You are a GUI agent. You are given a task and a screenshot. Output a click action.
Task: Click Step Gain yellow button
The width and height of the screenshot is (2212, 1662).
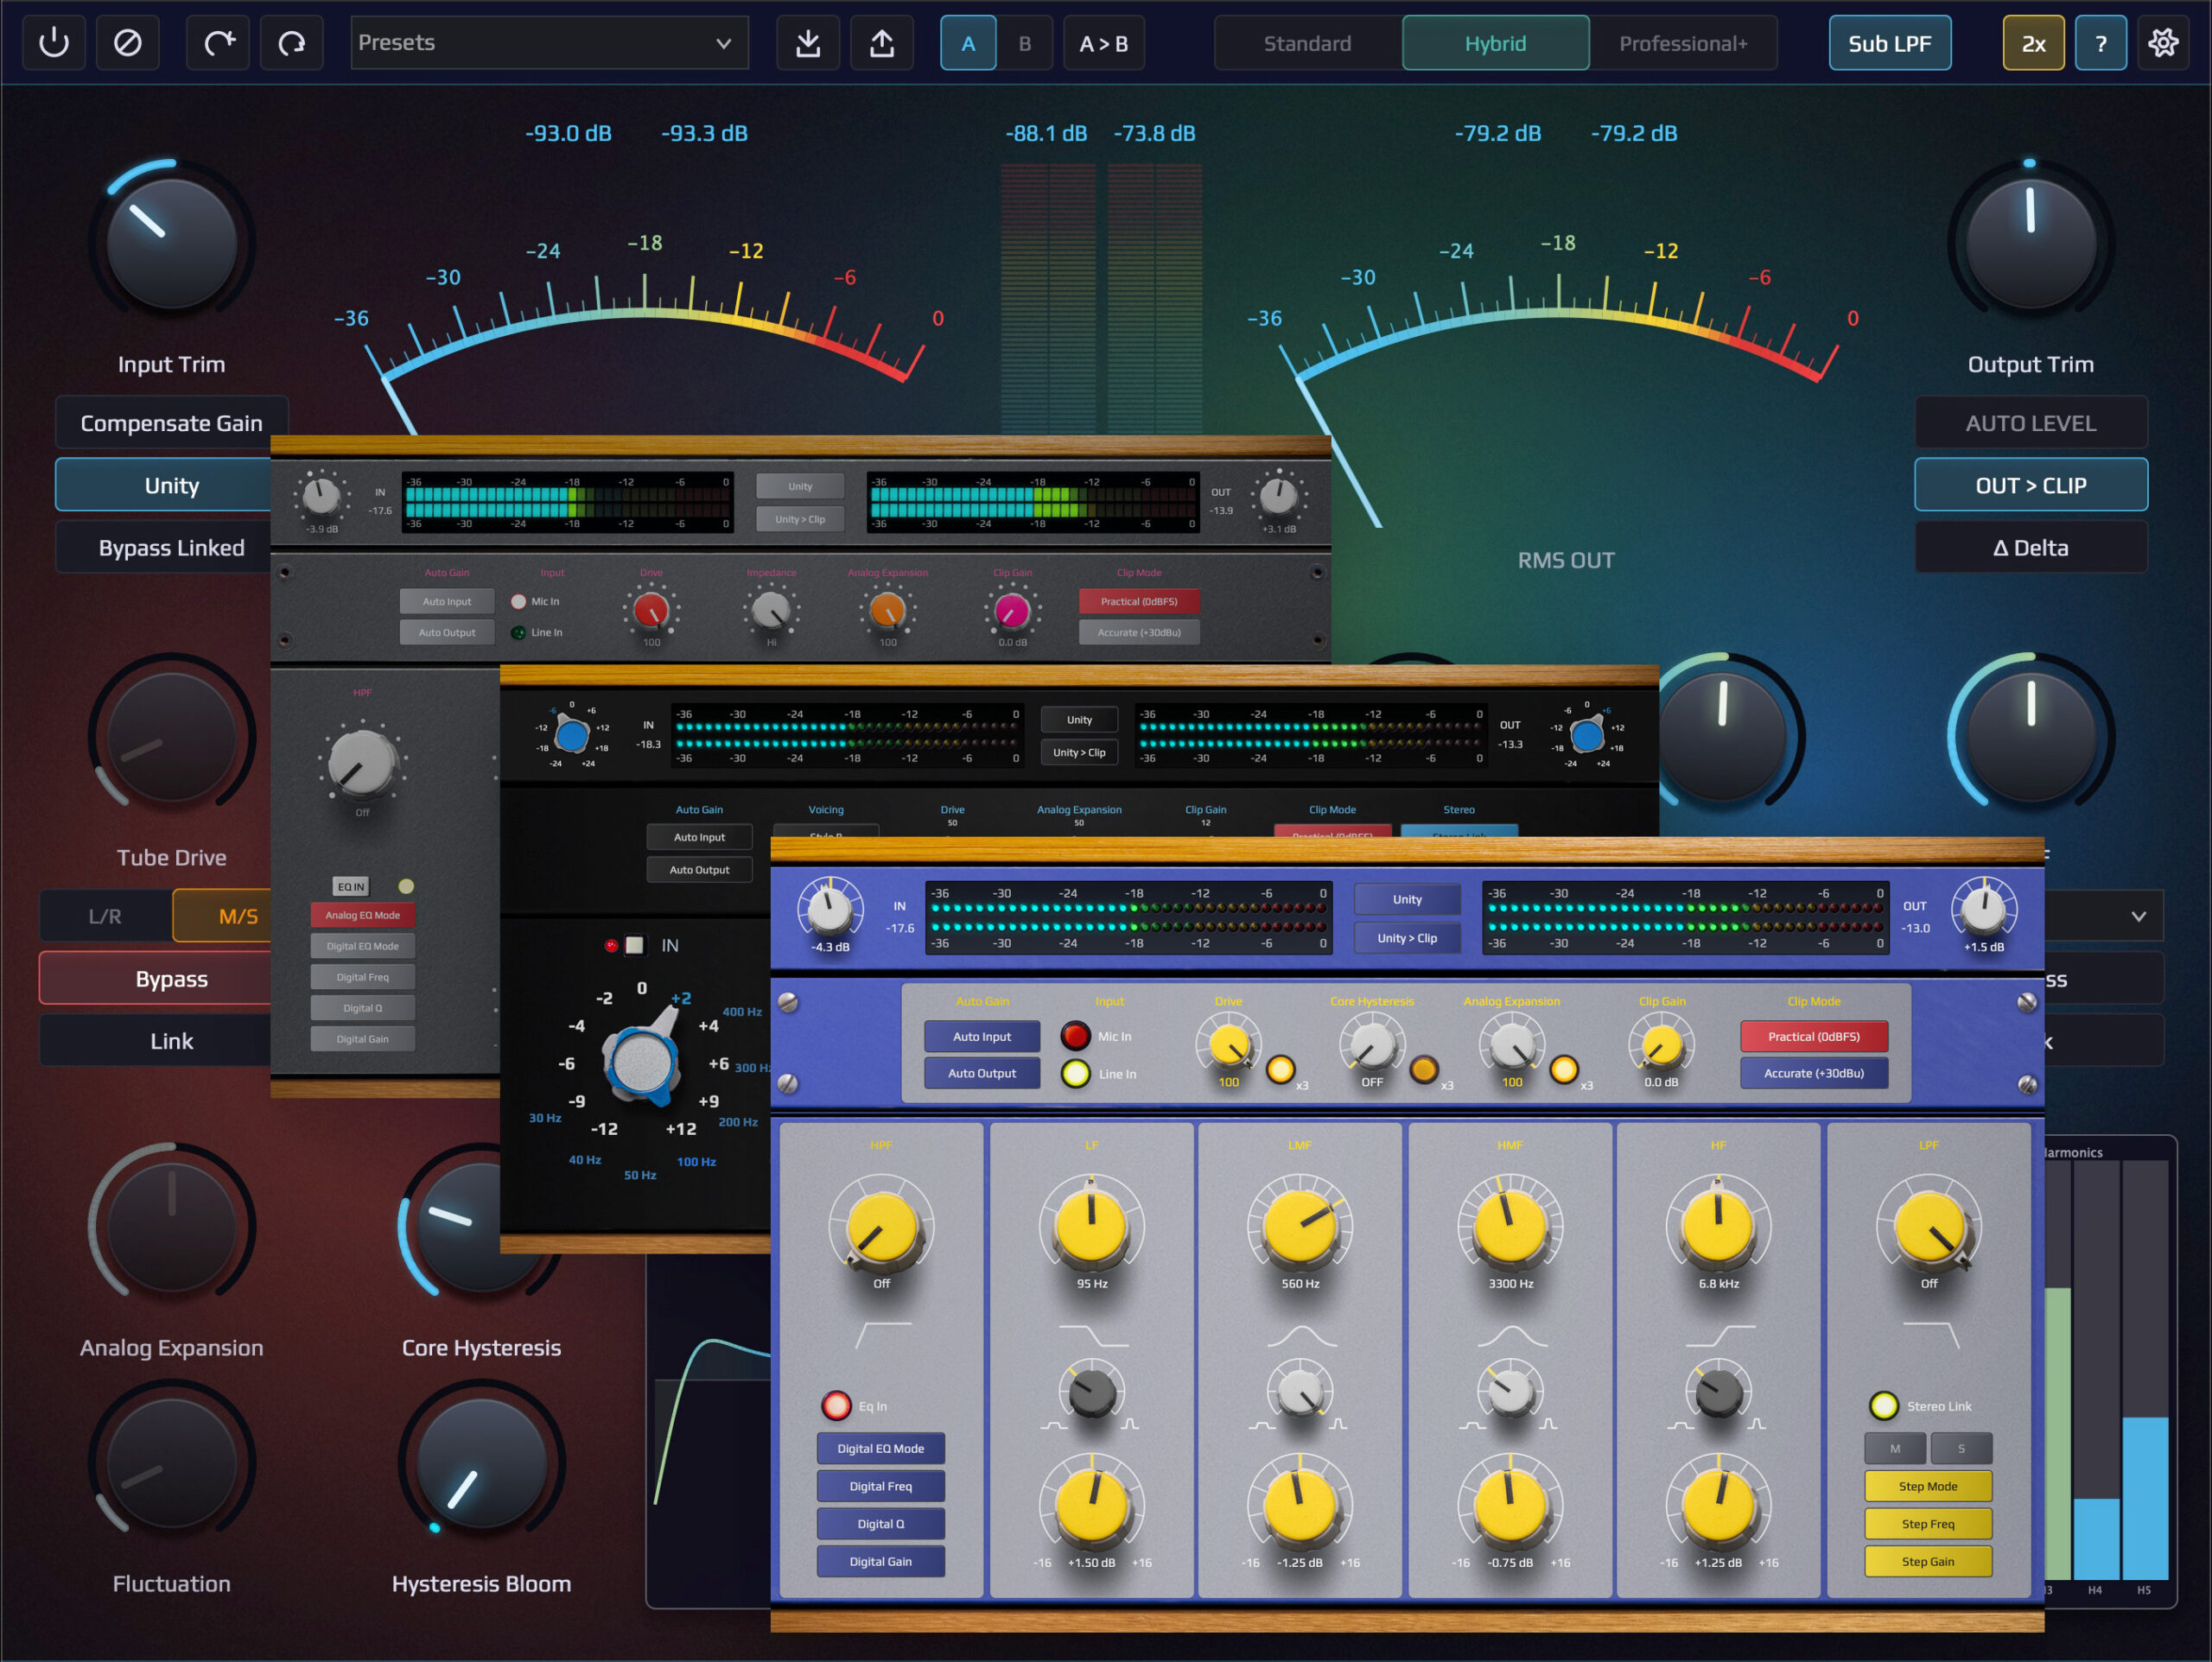1928,1561
